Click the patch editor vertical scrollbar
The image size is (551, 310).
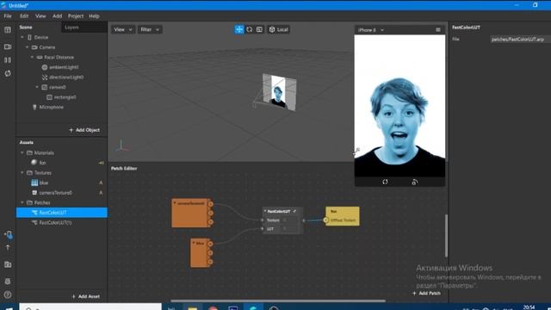point(446,235)
